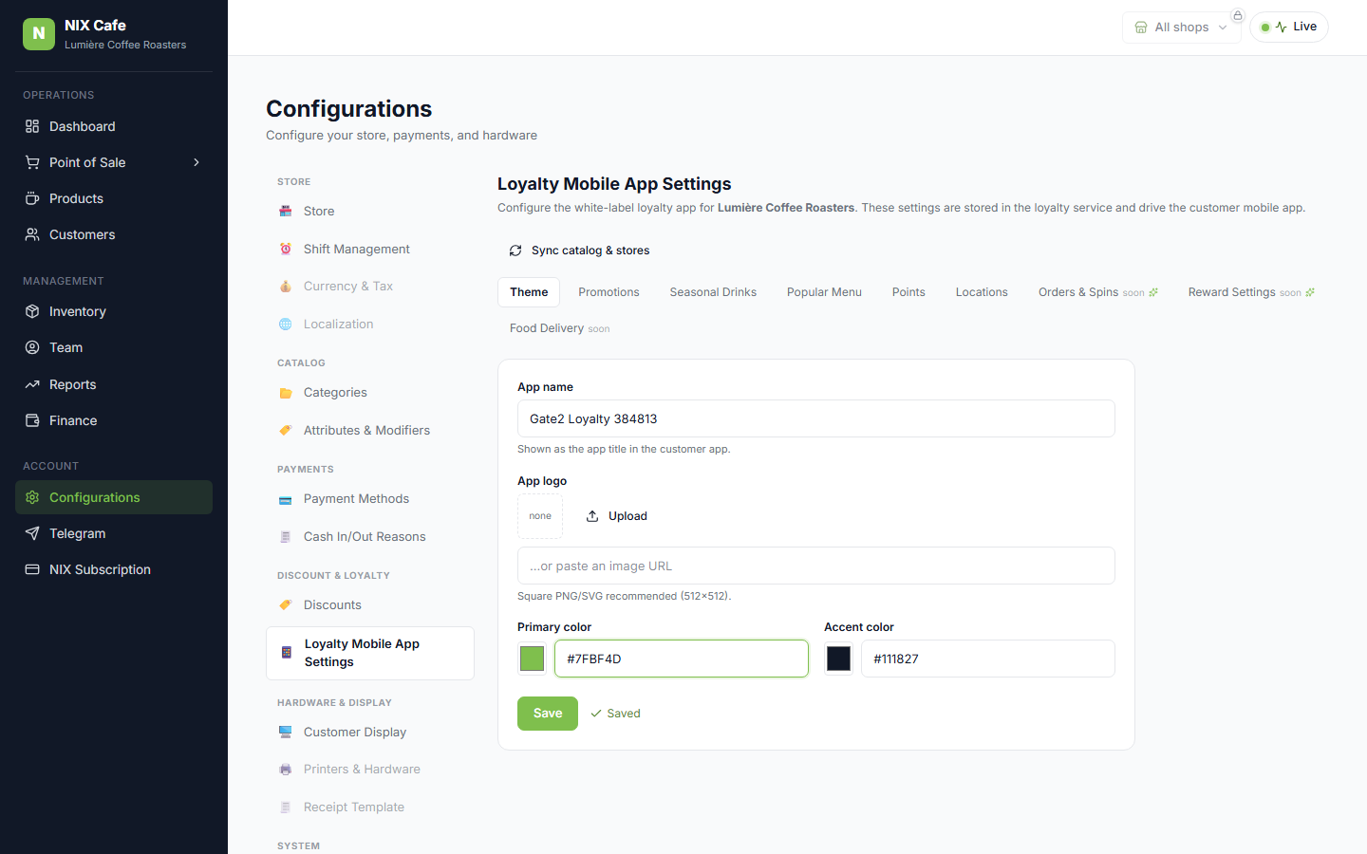This screenshot has height=854, width=1367.
Task: Expand the Point of Sale chevron
Action: pos(197,162)
